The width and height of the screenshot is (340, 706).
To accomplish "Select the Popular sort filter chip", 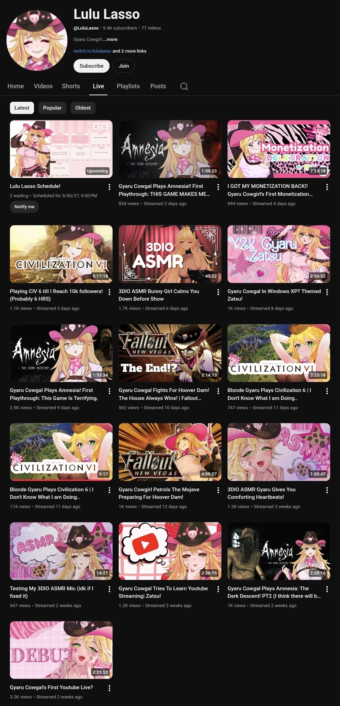I will click(52, 108).
